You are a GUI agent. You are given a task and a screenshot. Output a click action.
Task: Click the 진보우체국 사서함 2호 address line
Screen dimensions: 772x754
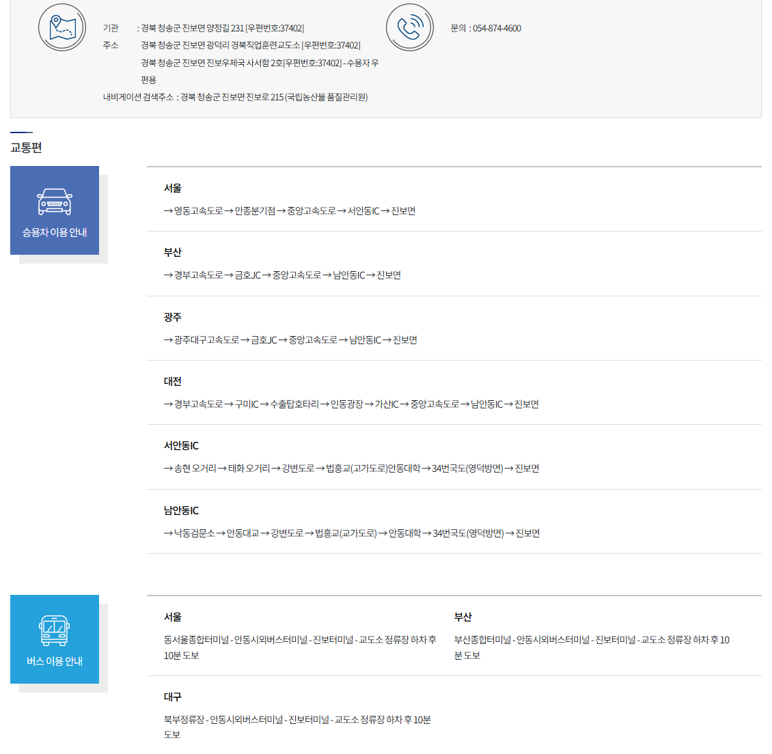(x=260, y=71)
